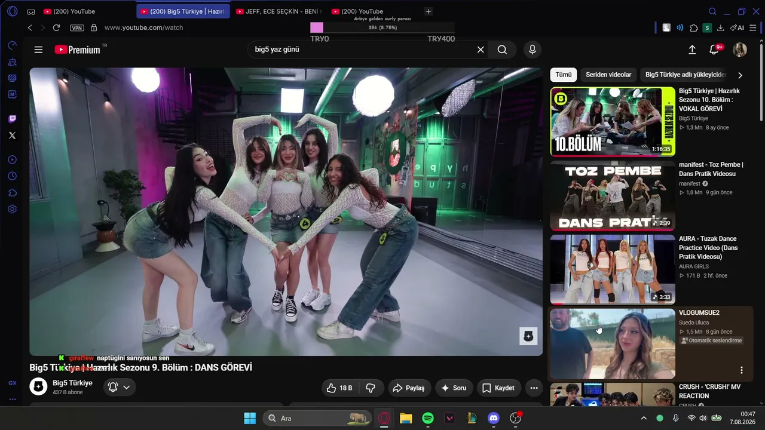Image resolution: width=765 pixels, height=430 pixels.
Task: Click the address bar showing www.youtube.com/watch
Action: pos(144,27)
